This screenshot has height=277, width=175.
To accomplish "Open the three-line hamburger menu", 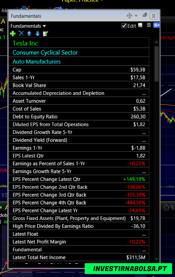I will (x=149, y=25).
